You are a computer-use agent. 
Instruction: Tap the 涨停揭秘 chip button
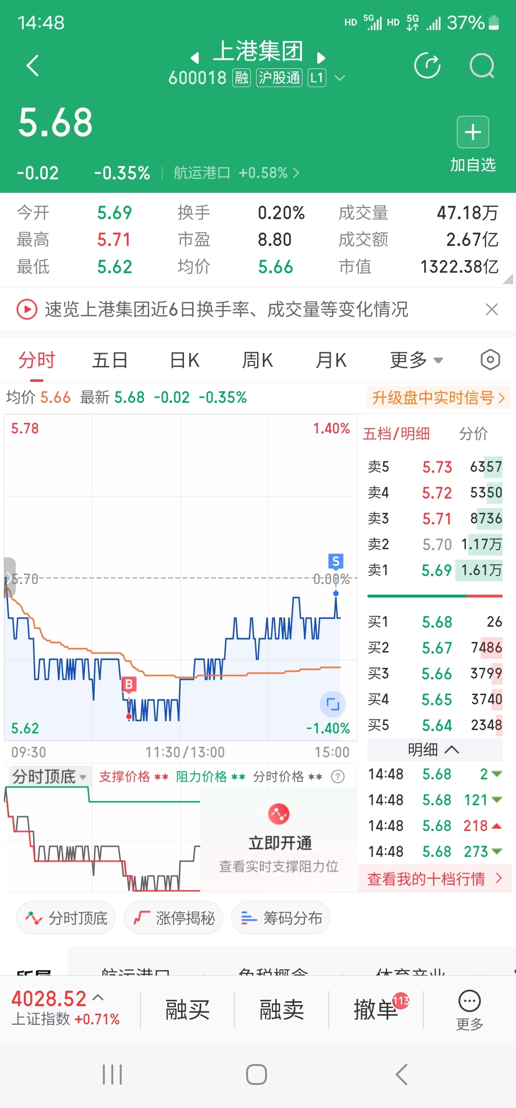(x=173, y=918)
